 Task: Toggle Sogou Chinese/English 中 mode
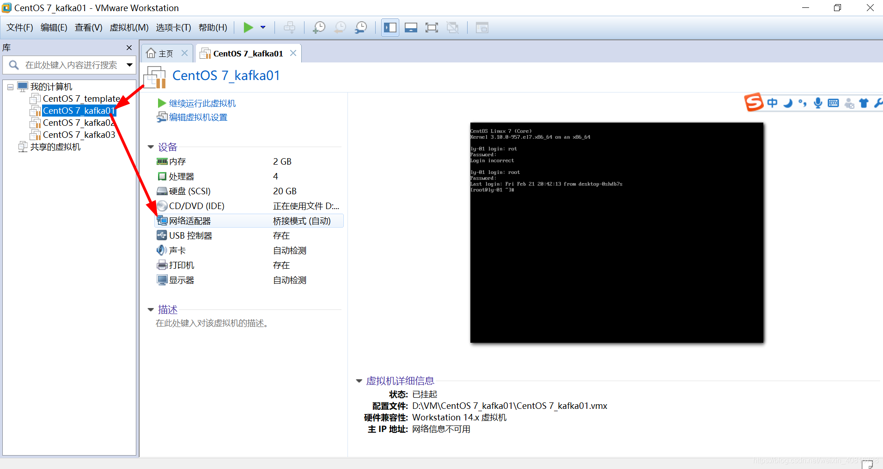772,103
